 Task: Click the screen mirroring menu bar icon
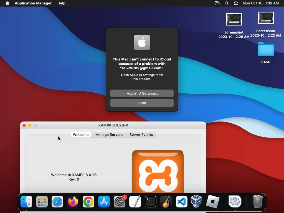217,3
